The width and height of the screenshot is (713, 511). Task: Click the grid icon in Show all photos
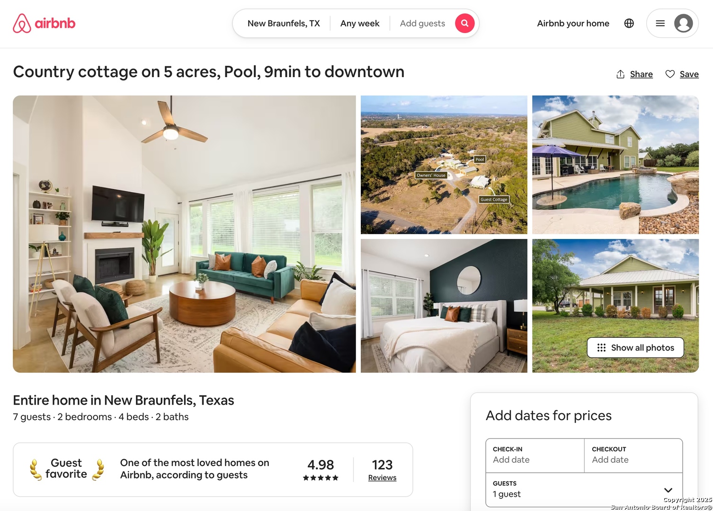point(601,348)
